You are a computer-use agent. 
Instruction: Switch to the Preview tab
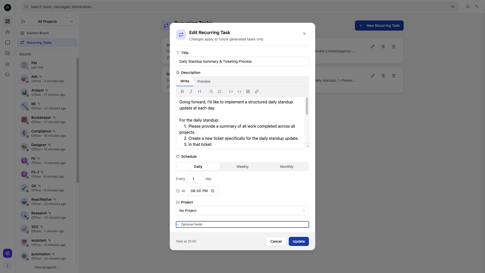pos(204,81)
